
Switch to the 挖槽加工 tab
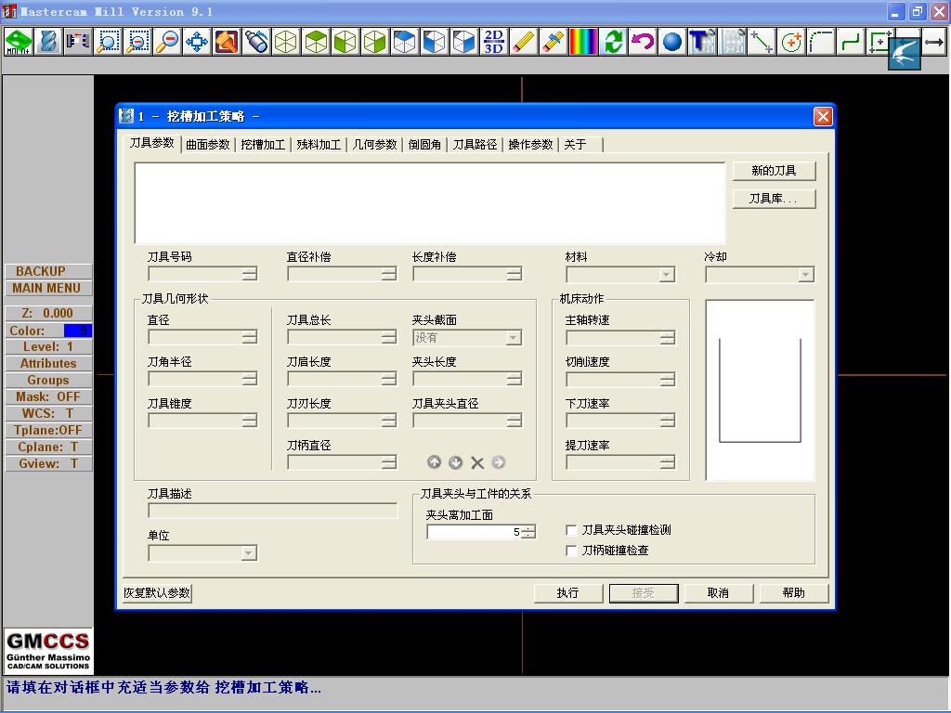tap(263, 144)
